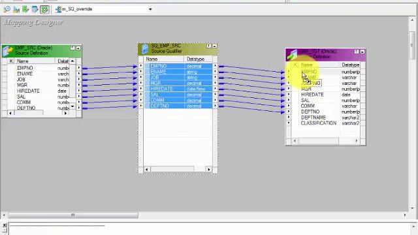Viewport: 418px width, 235px height.
Task: Select HIREDATE port in SQ_EMP_SRC
Action: (x=178, y=89)
